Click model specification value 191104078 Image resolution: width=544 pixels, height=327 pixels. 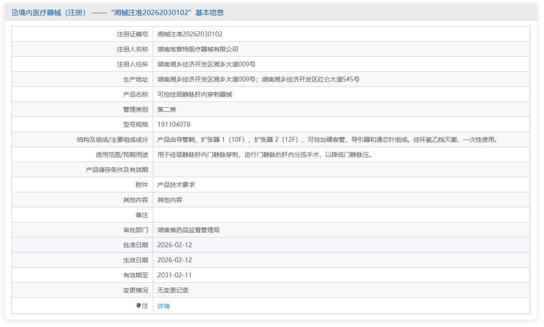coord(174,125)
